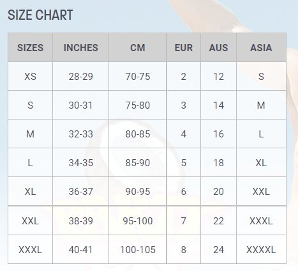Click the 30-31 inches cell
298x271 pixels.
pos(81,105)
